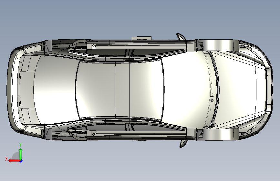280x181 pixels.
Task: Select the car's roof panel
Action: pos(119,89)
